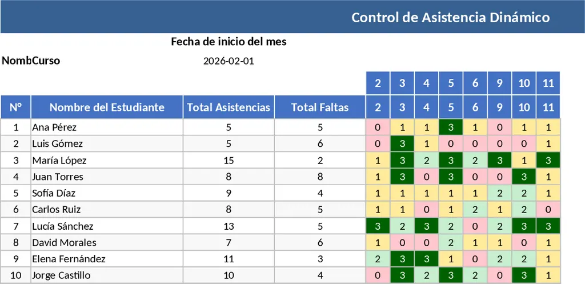Select Lucía Sánchez's total asistencias value 13
Image resolution: width=585 pixels, height=284 pixels.
[x=229, y=226]
